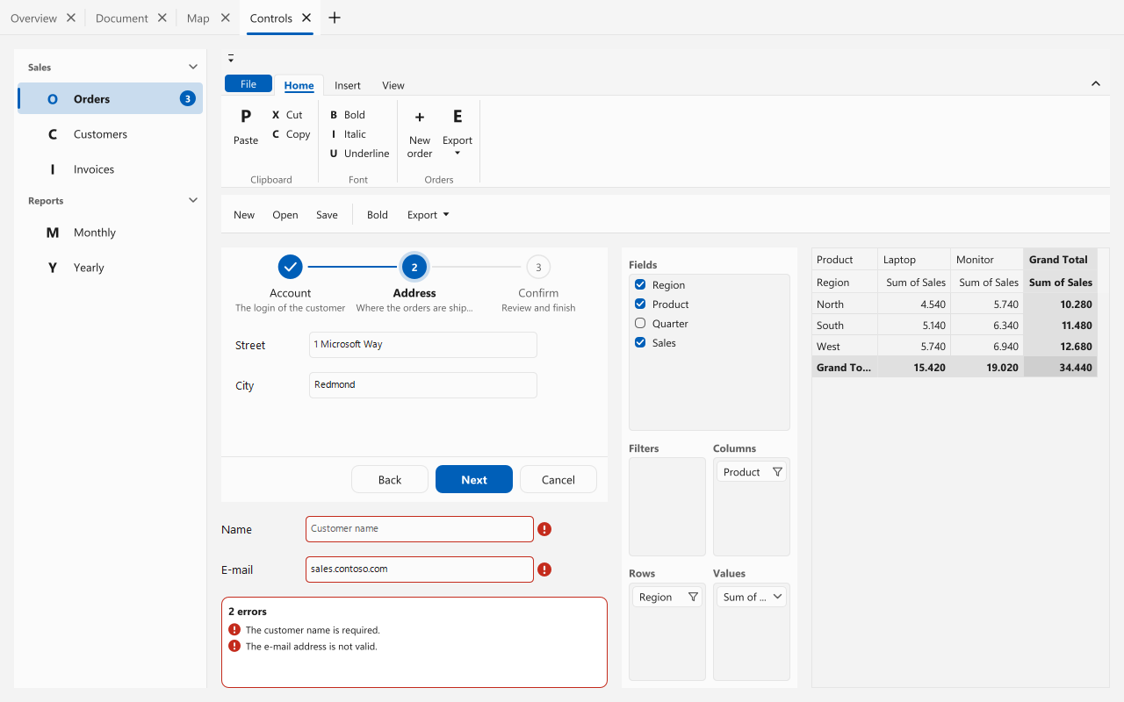The height and width of the screenshot is (702, 1124).
Task: Open the quick access toolbar customize arrow
Action: (231, 59)
